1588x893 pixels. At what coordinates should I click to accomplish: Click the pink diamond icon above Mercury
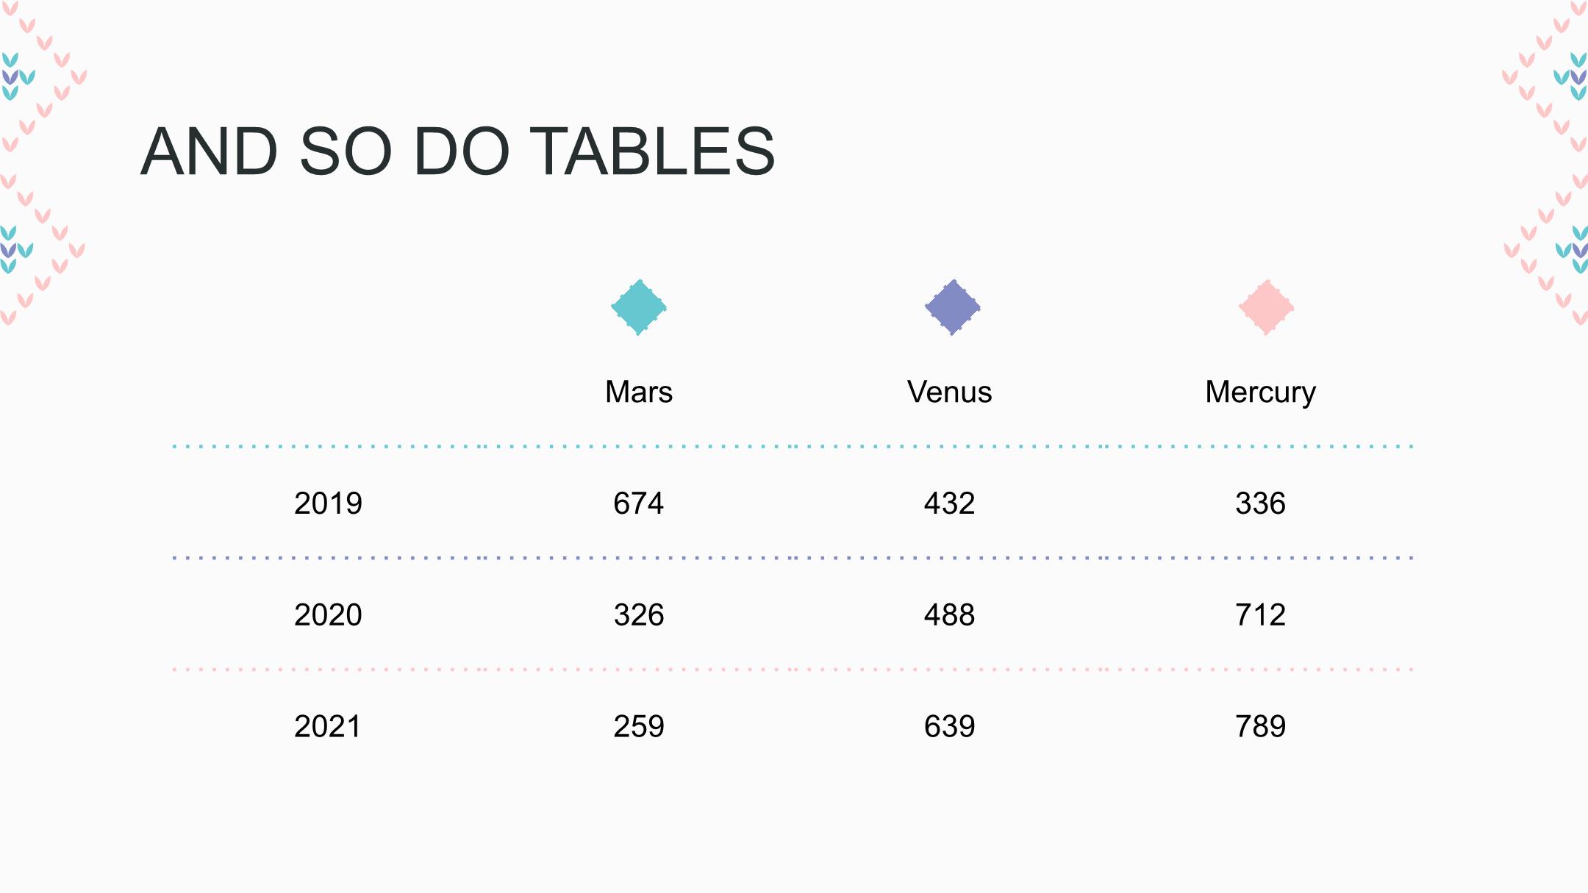click(x=1266, y=307)
